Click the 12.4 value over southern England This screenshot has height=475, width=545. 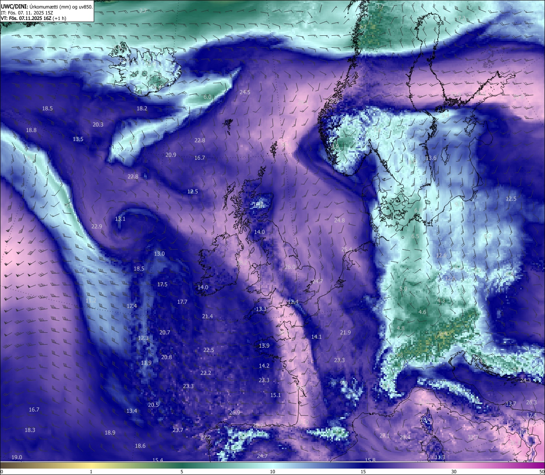[293, 302]
